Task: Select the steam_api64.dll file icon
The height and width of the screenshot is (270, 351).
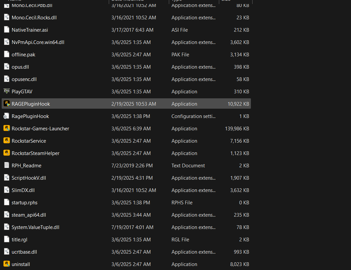Action: [x=7, y=215]
